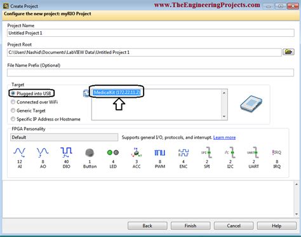Viewport: 301px width, 237px height.
Task: Click the Help button
Action: 277,226
